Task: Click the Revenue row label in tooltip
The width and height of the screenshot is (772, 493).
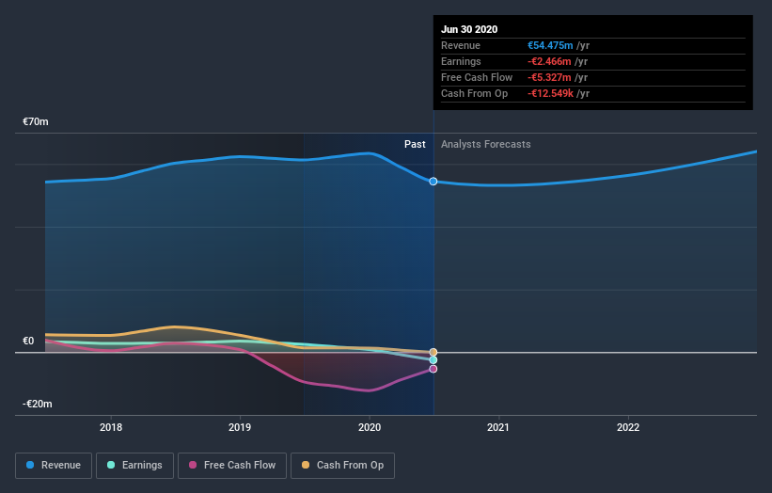Action: click(461, 45)
